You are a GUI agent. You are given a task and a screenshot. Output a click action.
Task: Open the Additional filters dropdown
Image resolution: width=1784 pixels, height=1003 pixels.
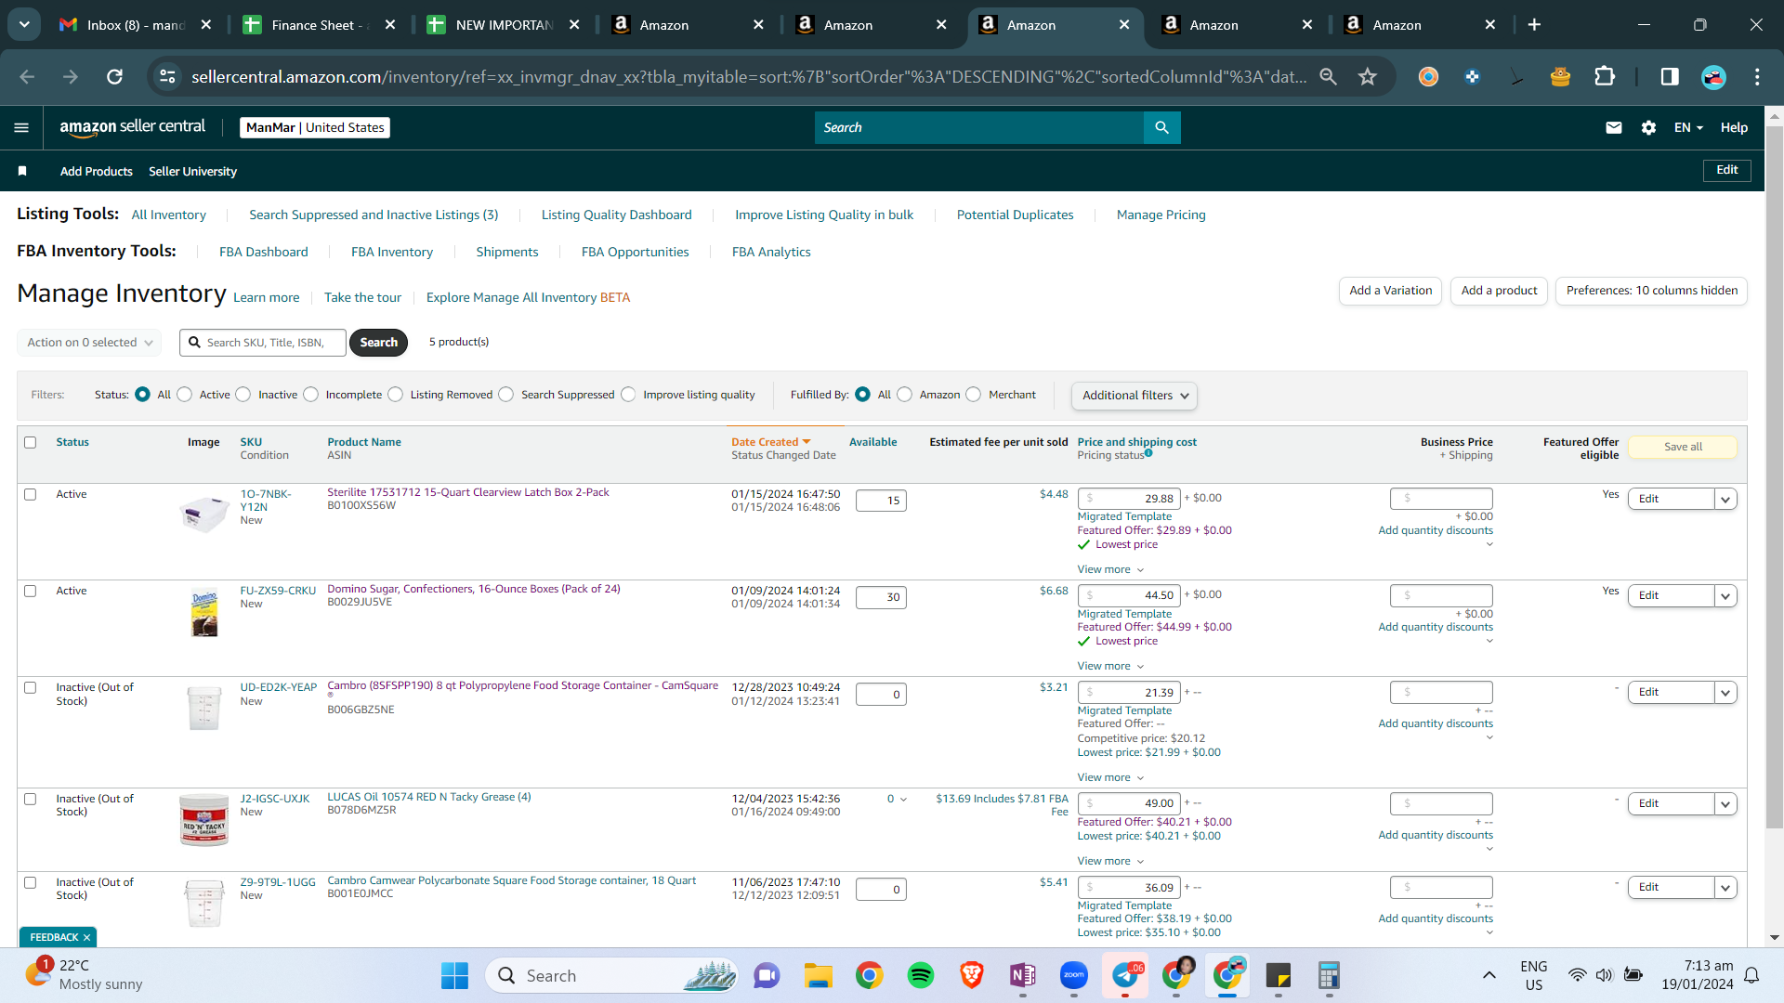(1135, 396)
